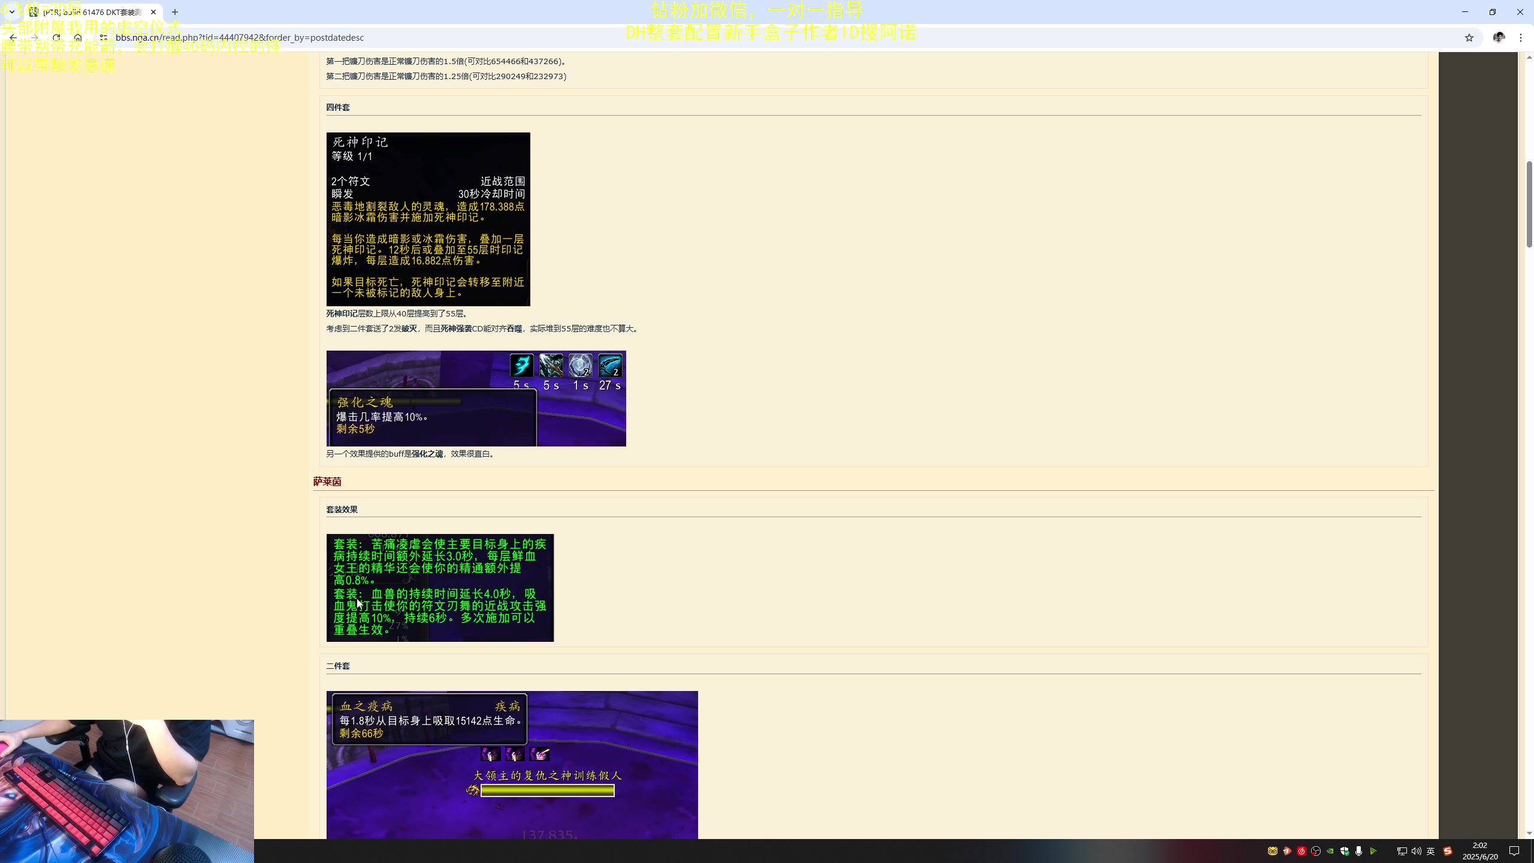The image size is (1534, 863).
Task: Open the volume speaker tray icon
Action: tap(1416, 851)
